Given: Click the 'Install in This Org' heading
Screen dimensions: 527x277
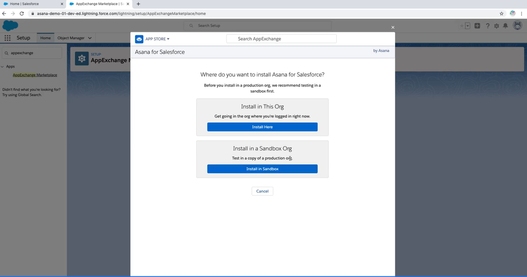Looking at the screenshot, I should [262, 106].
